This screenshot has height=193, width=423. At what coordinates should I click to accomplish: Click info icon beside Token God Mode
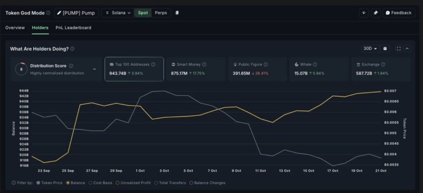click(x=48, y=13)
